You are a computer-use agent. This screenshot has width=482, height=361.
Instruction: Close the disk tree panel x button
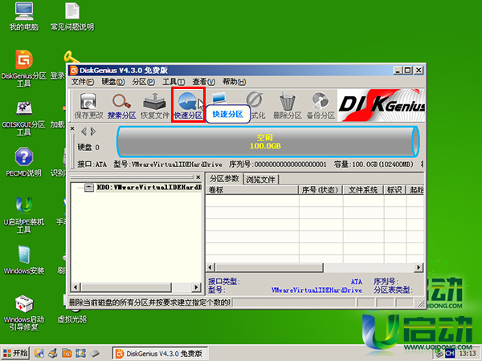[198, 177]
